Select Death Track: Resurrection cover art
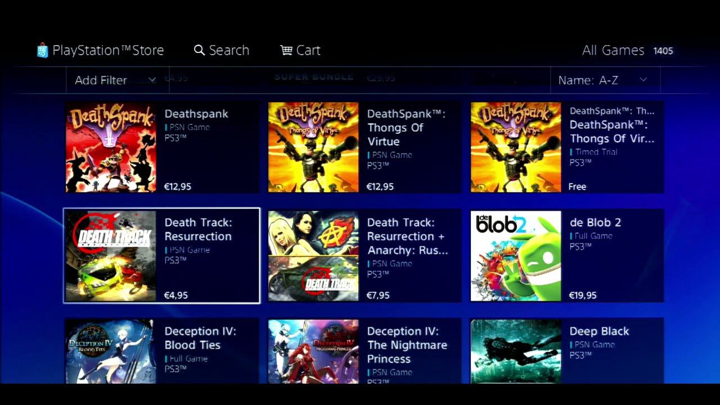Image resolution: width=720 pixels, height=405 pixels. (111, 256)
